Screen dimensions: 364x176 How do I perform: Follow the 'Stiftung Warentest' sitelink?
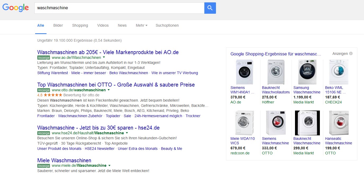53,73
